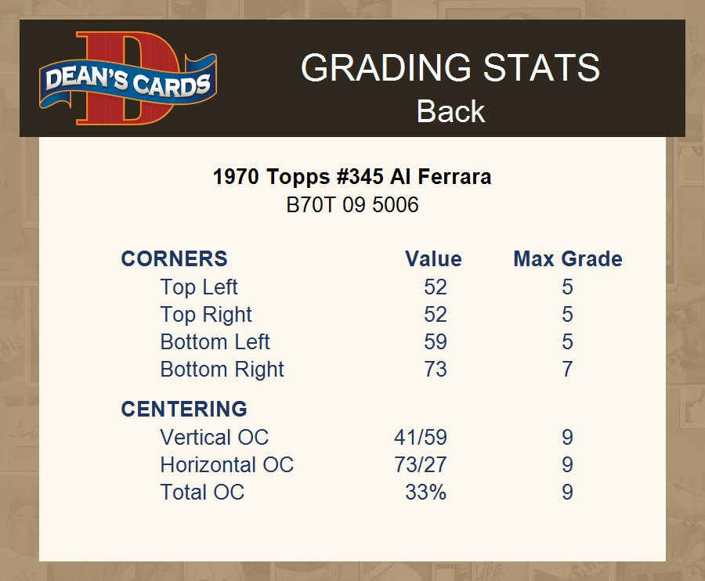Select the Back subtitle under the heading
This screenshot has width=705, height=581.
[x=450, y=111]
